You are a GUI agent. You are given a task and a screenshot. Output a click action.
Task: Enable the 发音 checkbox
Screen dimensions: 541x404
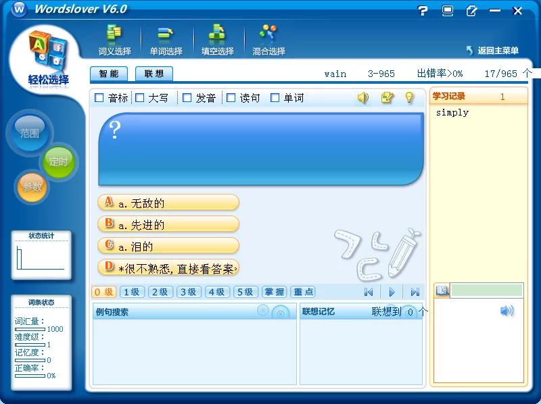click(187, 98)
